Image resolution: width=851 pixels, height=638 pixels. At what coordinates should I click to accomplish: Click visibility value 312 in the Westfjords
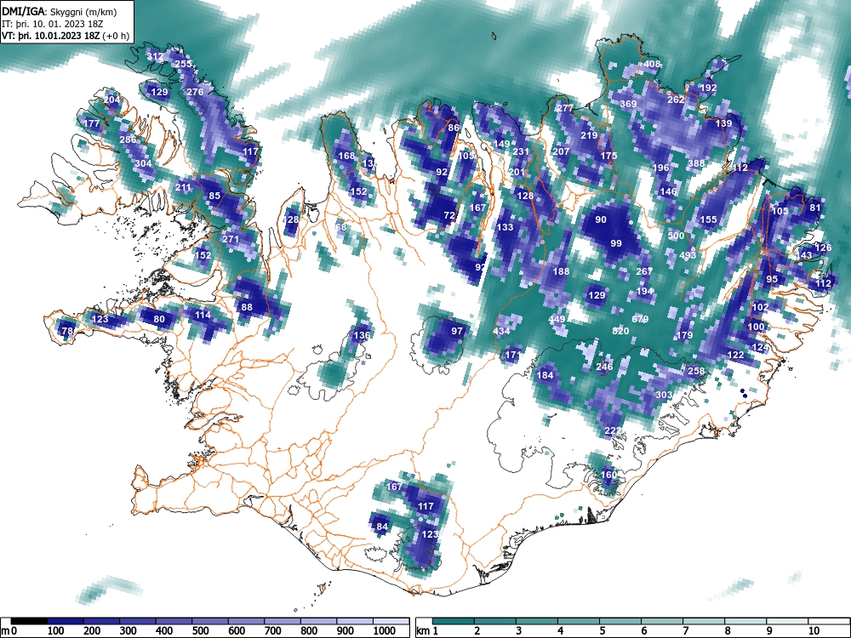pyautogui.click(x=155, y=56)
